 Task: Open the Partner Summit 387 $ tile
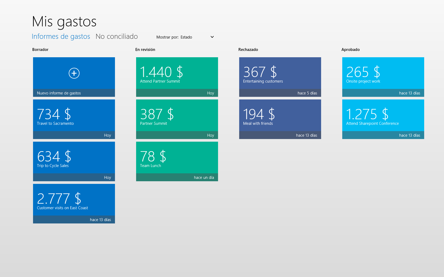pyautogui.click(x=177, y=119)
